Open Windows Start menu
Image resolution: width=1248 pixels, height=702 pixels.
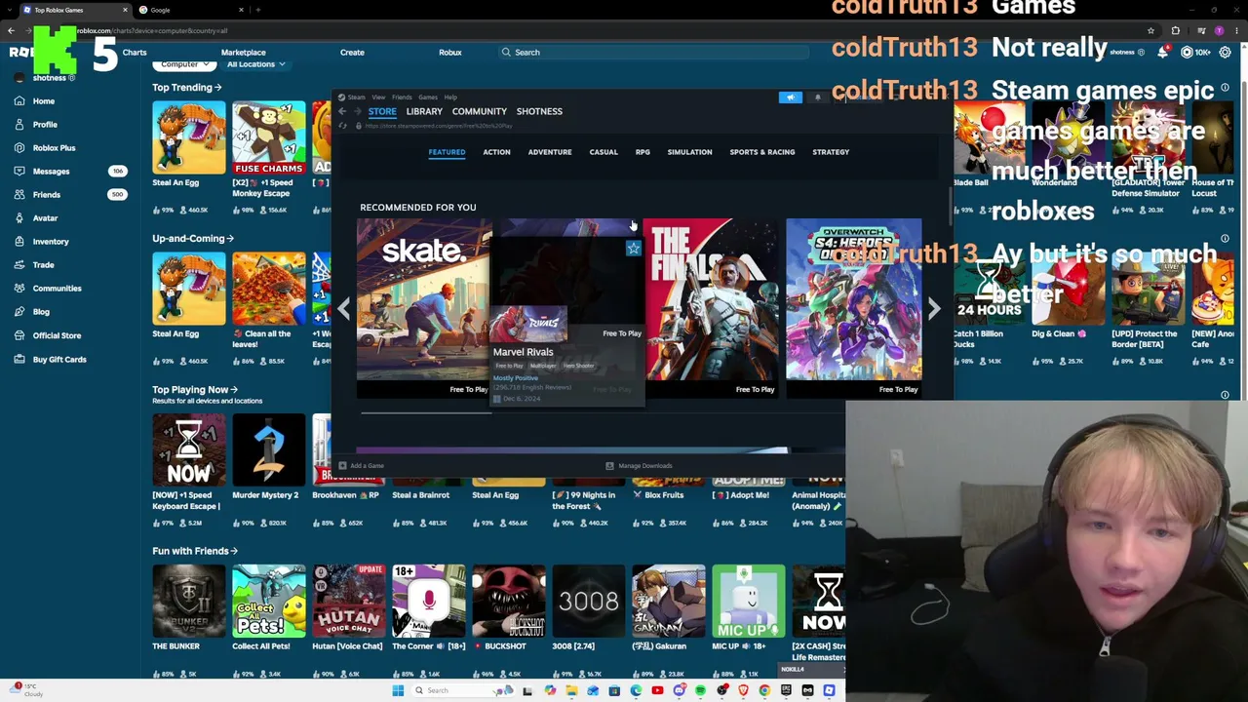(398, 690)
